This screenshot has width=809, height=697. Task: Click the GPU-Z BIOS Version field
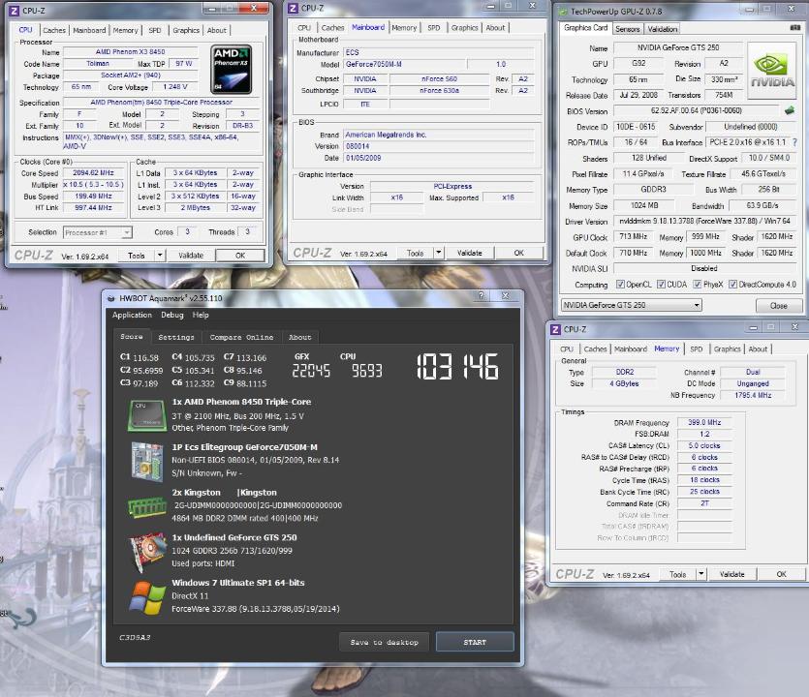click(696, 110)
